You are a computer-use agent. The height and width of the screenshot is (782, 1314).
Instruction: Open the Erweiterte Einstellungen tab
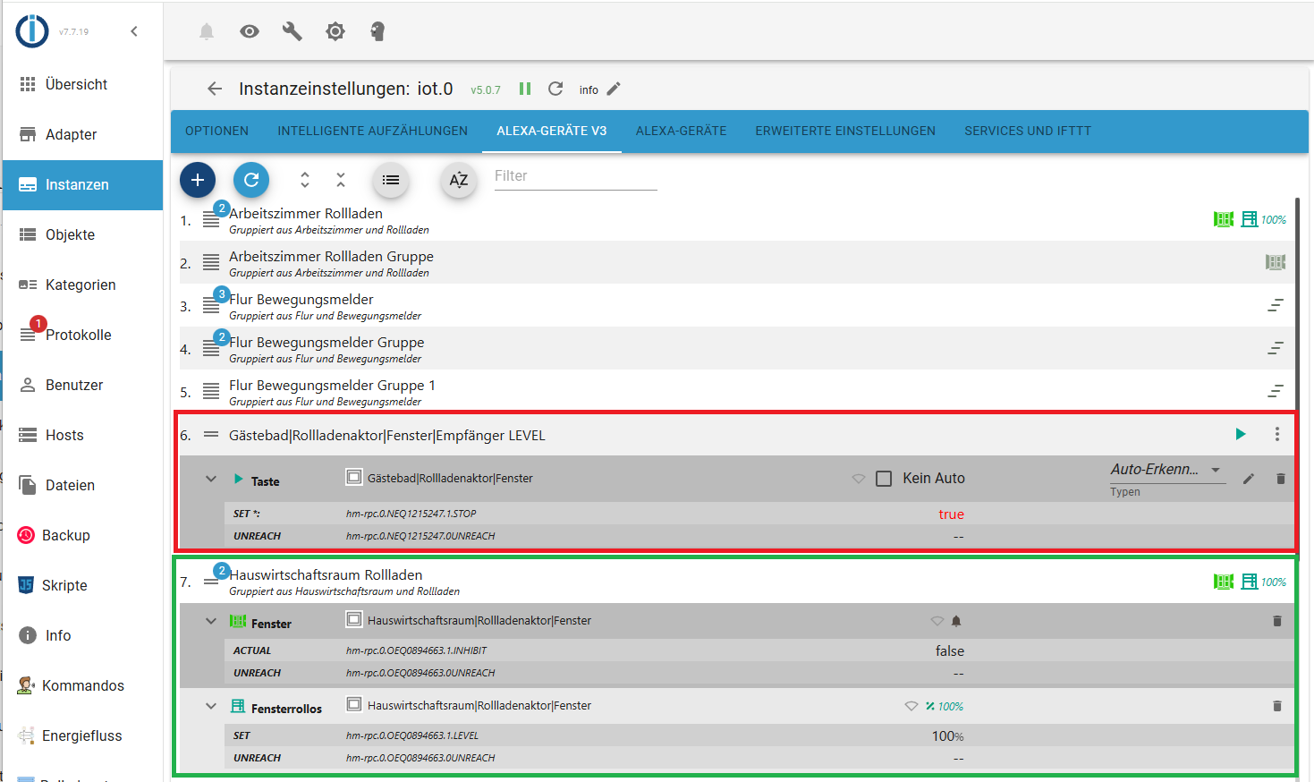[x=845, y=131]
